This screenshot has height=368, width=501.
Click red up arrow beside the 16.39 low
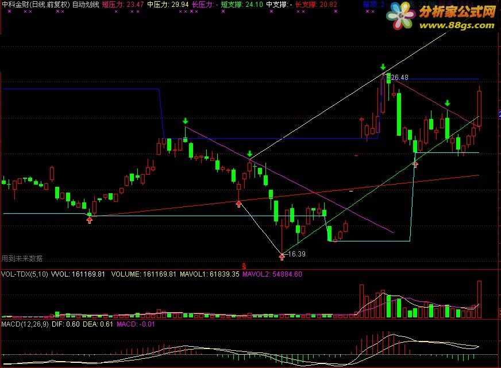click(282, 256)
